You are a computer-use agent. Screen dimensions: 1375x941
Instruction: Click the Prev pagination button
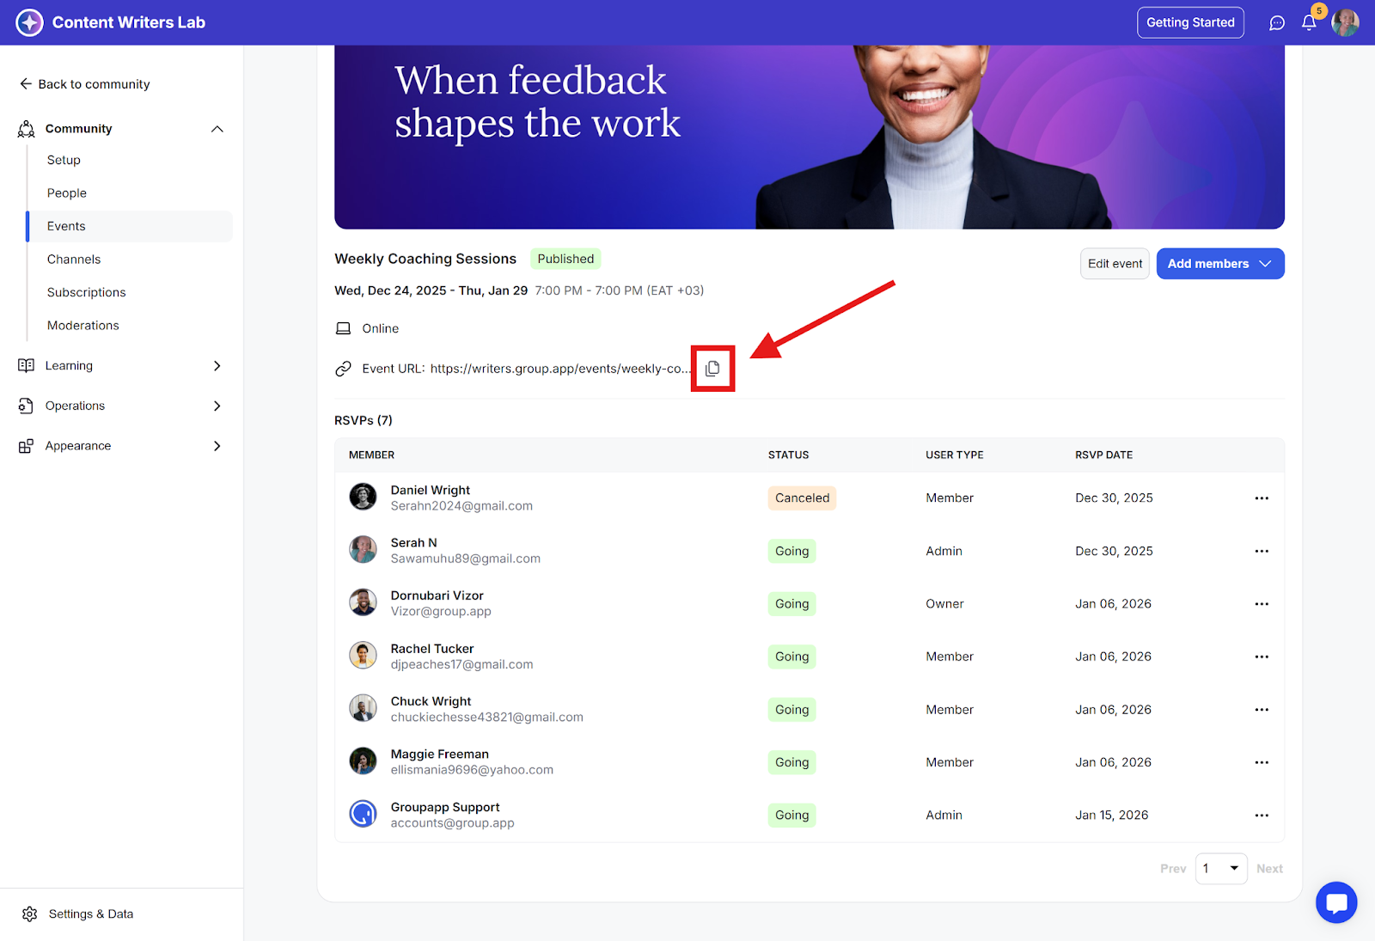tap(1173, 869)
